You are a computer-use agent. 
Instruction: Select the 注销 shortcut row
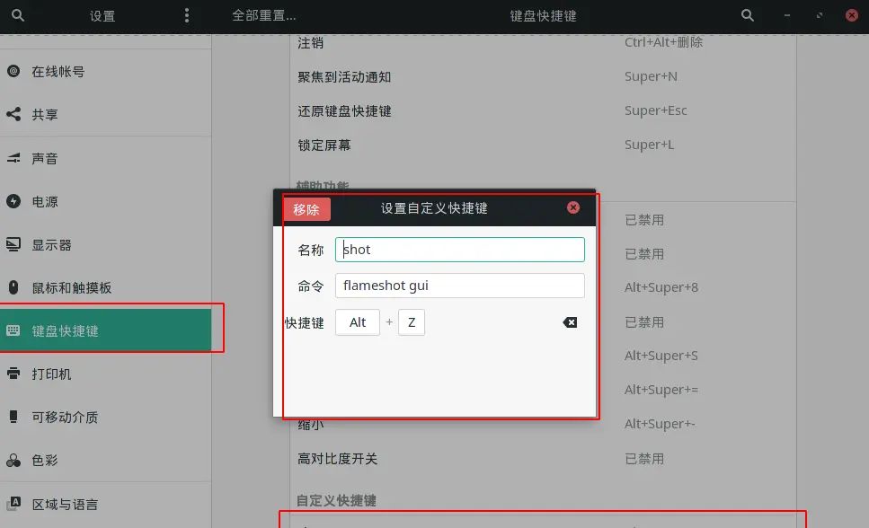(x=543, y=43)
